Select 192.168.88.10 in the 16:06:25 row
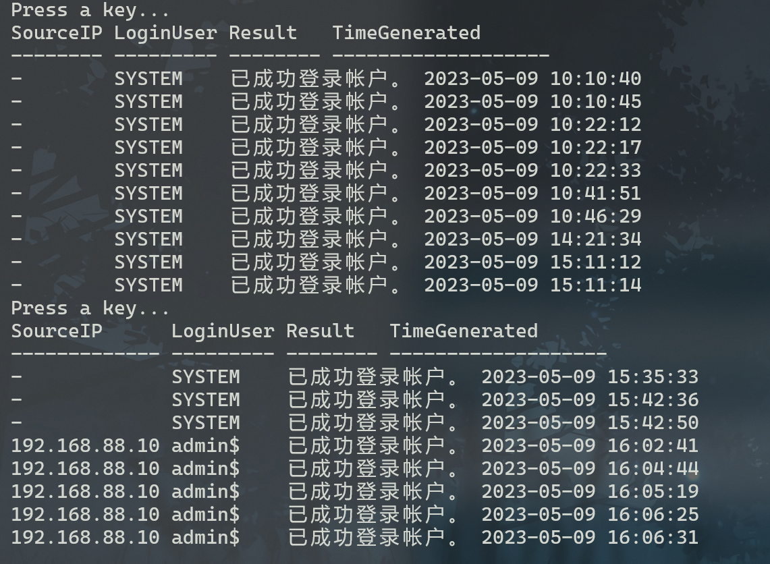770x564 pixels. [85, 515]
